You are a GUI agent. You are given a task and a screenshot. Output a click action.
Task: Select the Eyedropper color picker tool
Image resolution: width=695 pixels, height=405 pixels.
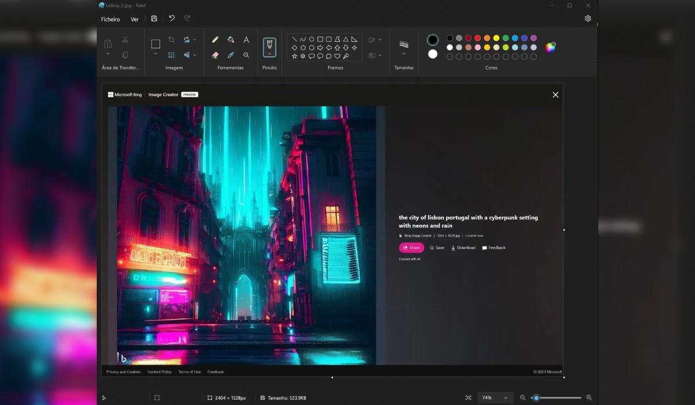click(231, 55)
